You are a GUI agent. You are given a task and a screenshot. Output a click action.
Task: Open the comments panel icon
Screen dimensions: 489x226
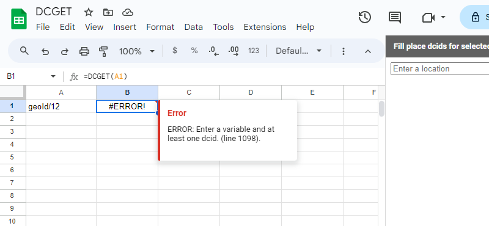[395, 18]
